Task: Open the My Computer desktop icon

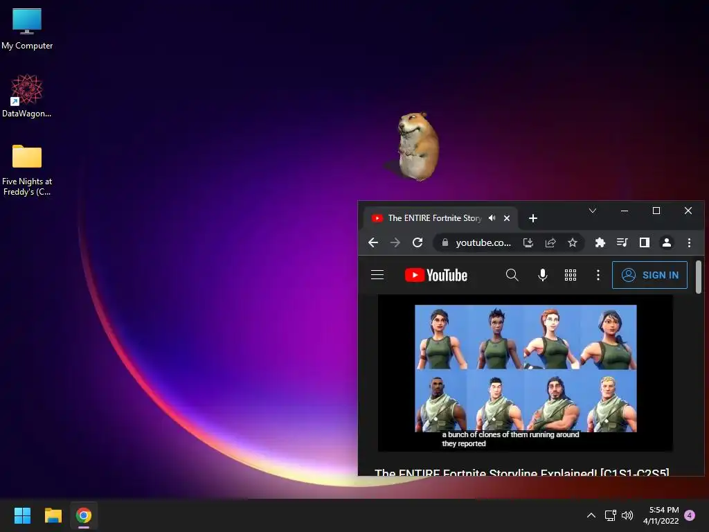Action: click(27, 28)
